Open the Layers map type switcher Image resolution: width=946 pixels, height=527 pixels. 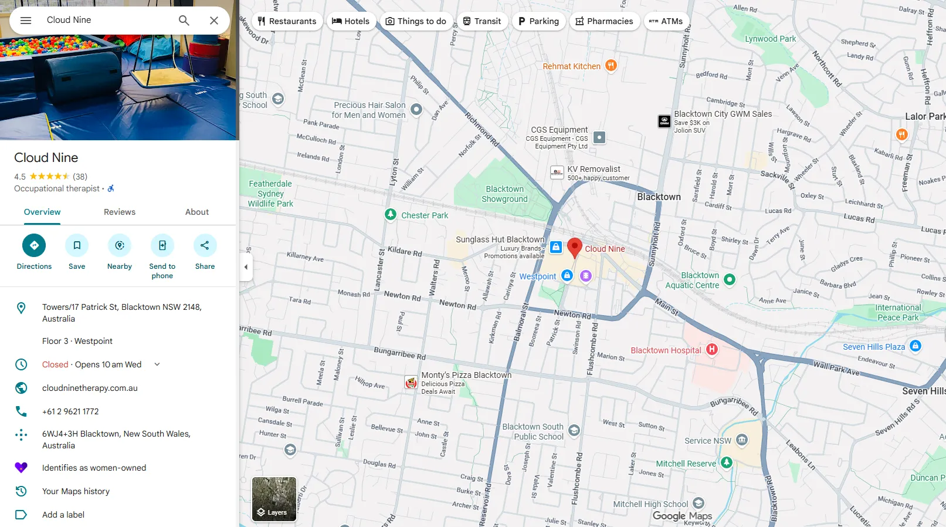click(x=274, y=499)
